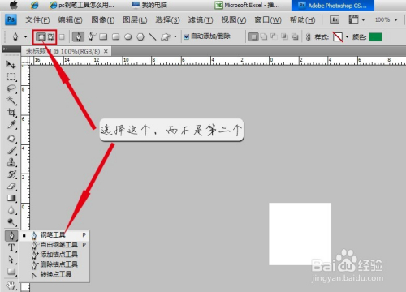The height and width of the screenshot is (292, 406).
Task: Select Create New Shape Layer mode
Action: pyautogui.click(x=253, y=36)
